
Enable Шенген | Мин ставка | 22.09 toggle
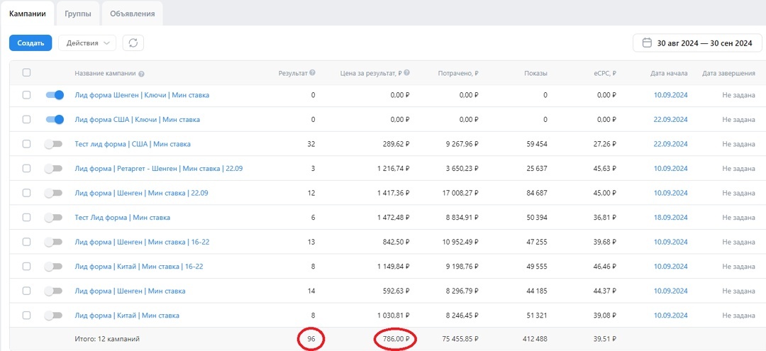click(x=53, y=193)
